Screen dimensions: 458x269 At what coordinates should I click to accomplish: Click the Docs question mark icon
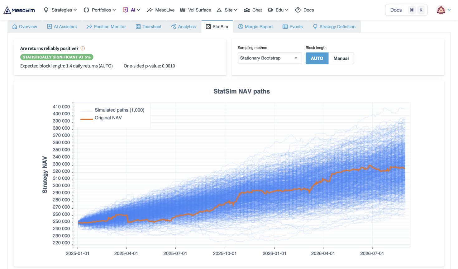298,10
